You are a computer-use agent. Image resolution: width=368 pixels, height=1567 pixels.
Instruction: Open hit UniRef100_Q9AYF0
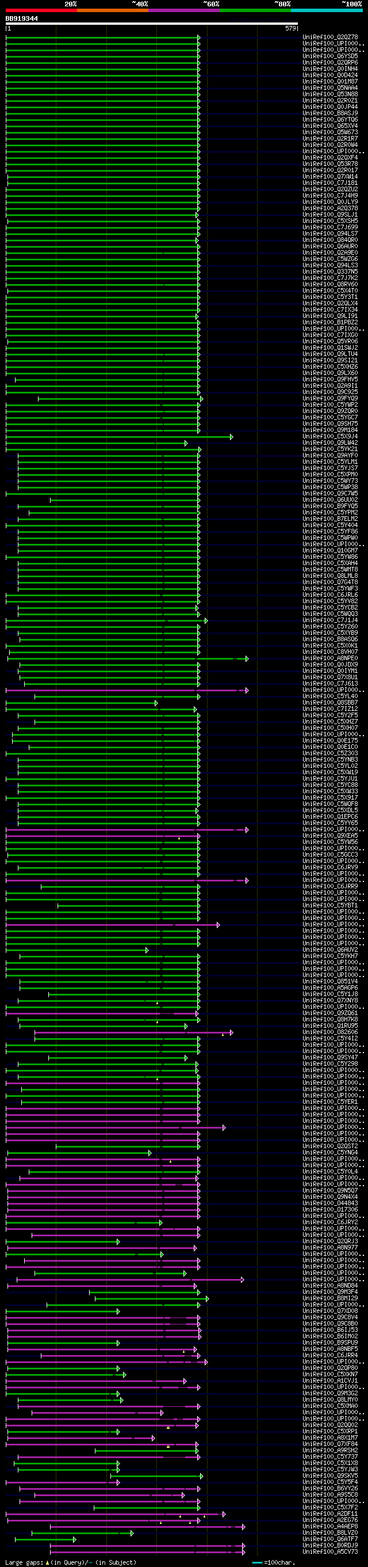click(x=331, y=455)
